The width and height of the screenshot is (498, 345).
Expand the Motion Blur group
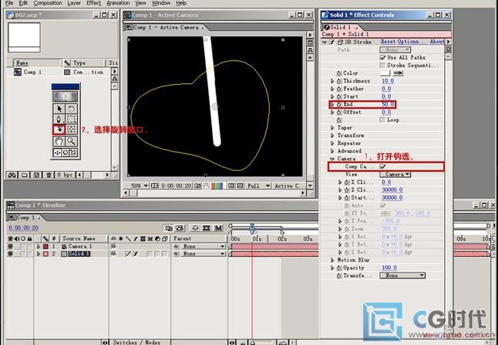point(332,260)
